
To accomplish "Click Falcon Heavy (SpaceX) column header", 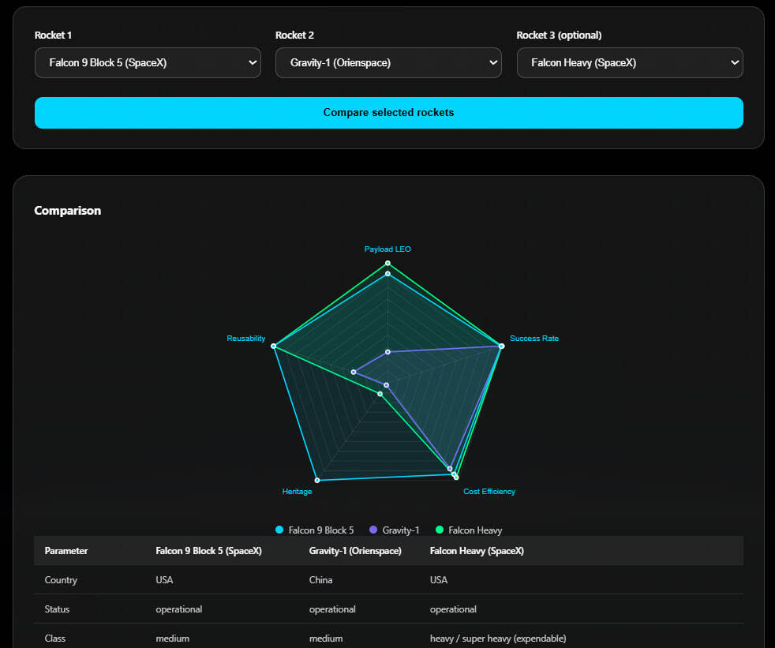I will click(x=477, y=551).
